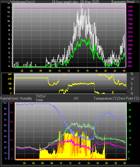Select the red 25 rainfall axis value
Image resolution: width=140 pixels, height=167 pixels.
(x=11, y=112)
